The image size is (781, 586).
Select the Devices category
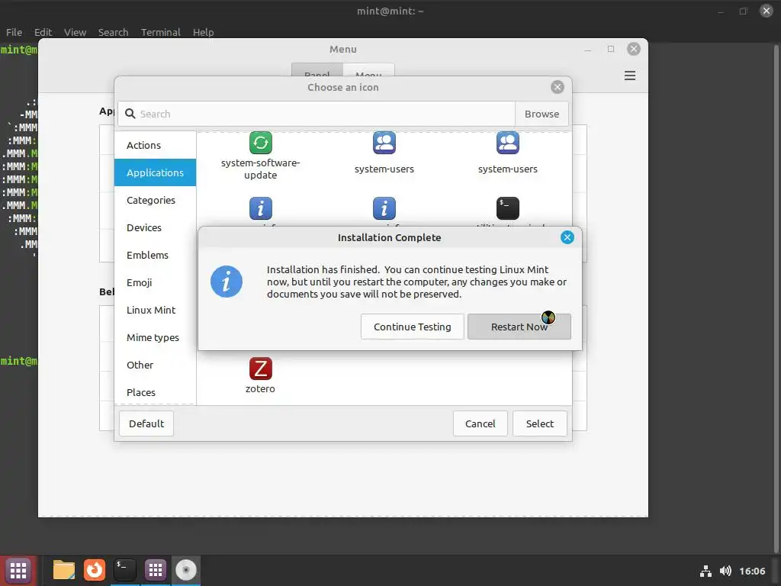click(x=155, y=227)
